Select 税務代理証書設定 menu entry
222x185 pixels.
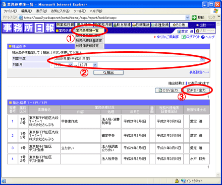pyautogui.click(x=89, y=41)
